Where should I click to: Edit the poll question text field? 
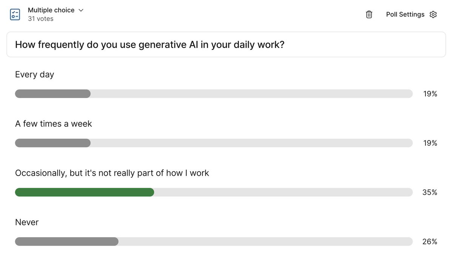pyautogui.click(x=226, y=45)
